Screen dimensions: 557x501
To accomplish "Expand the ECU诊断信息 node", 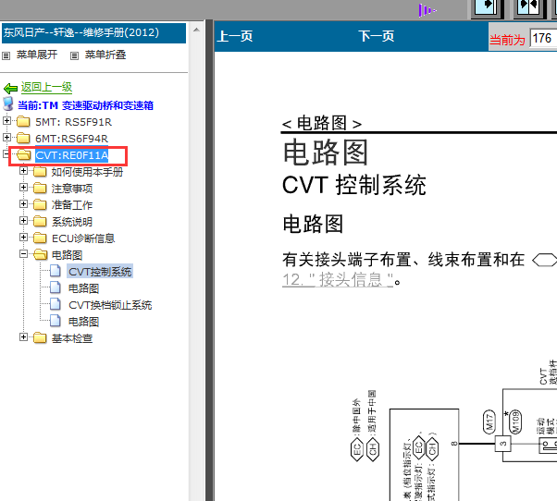I will 23,237.
